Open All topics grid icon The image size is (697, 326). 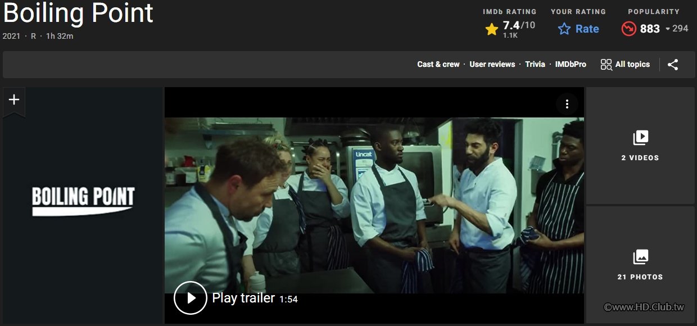point(606,65)
